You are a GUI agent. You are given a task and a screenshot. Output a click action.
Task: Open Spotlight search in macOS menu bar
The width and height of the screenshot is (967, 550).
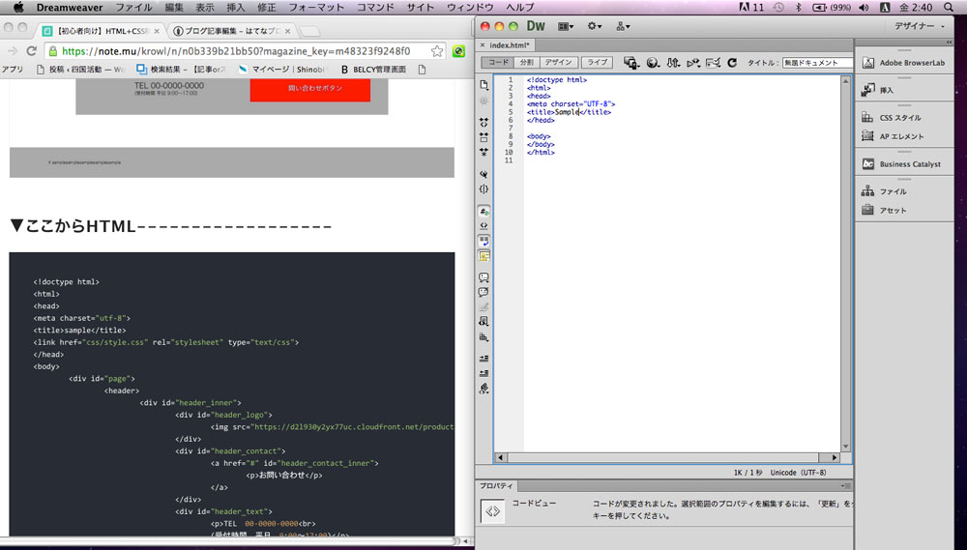pos(949,8)
